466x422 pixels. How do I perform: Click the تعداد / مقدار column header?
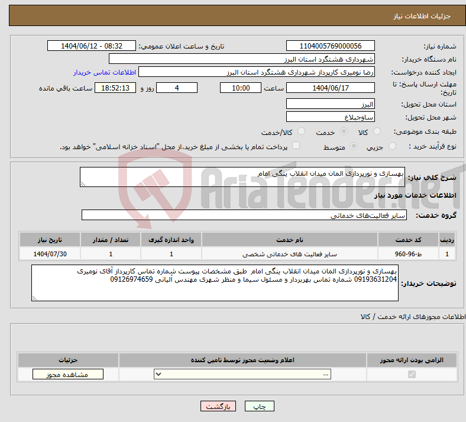pyautogui.click(x=111, y=240)
